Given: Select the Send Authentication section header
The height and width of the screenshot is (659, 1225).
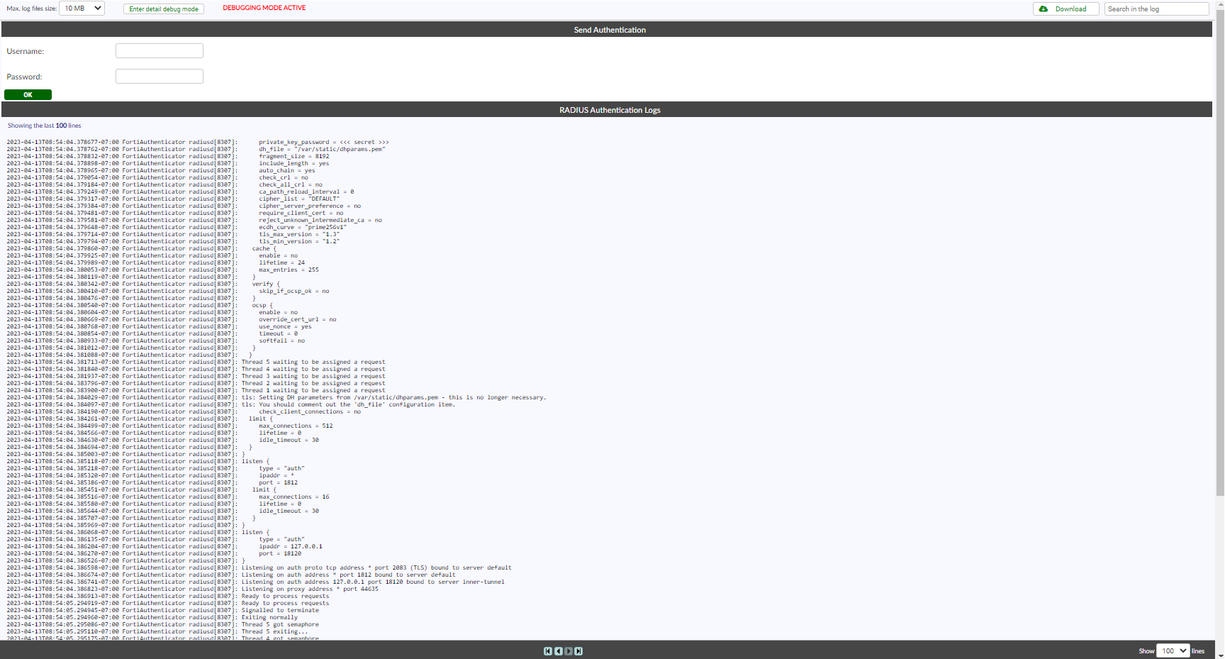Looking at the screenshot, I should [x=610, y=30].
